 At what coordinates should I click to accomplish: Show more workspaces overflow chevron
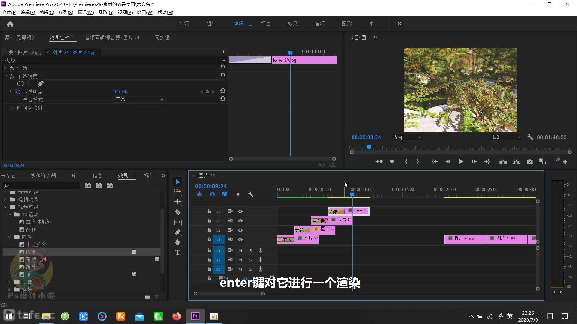tap(399, 23)
